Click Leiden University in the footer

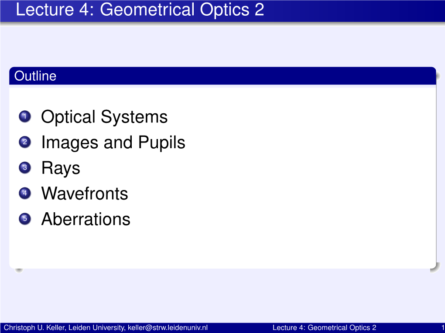coord(96,328)
